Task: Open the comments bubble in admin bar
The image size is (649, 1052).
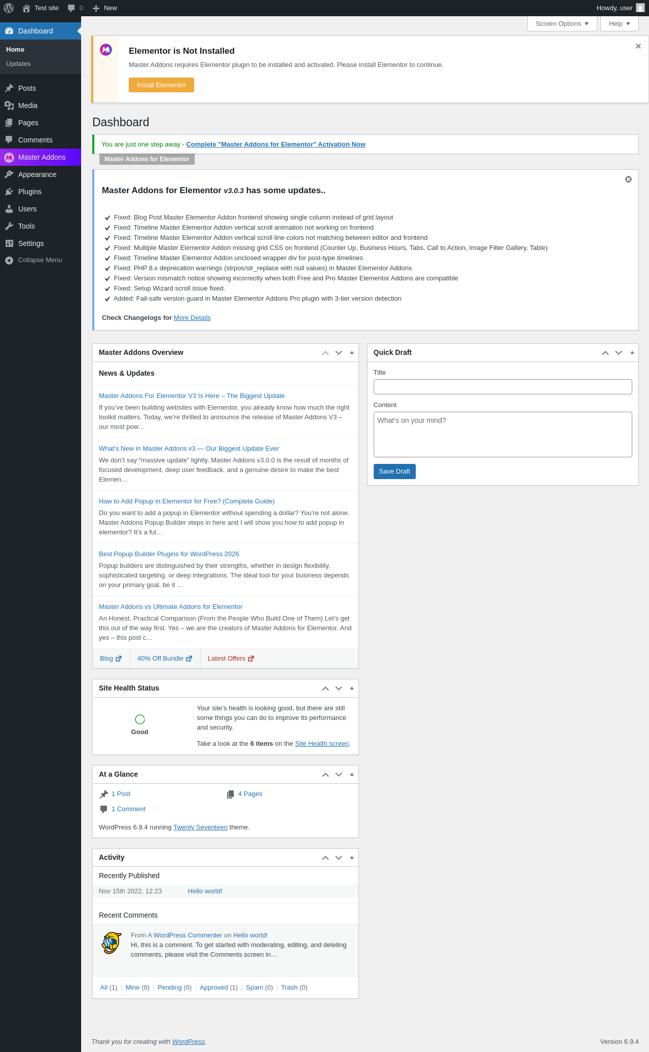Action: [75, 8]
